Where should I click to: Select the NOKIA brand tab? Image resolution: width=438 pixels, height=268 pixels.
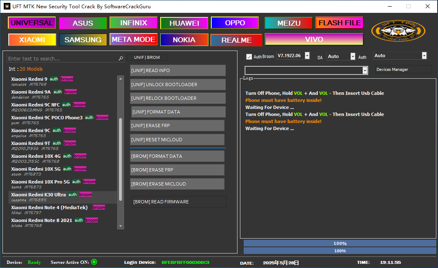point(184,40)
